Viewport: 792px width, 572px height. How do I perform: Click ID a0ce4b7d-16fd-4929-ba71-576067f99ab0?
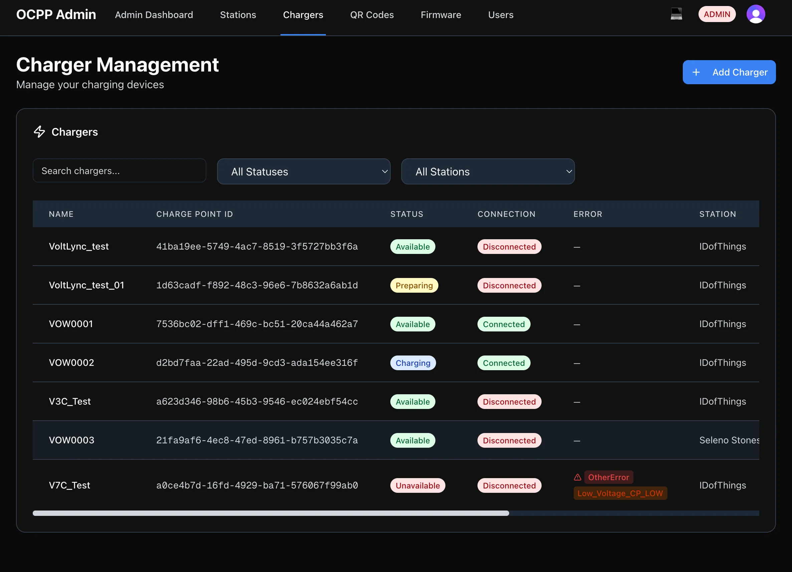coord(257,486)
